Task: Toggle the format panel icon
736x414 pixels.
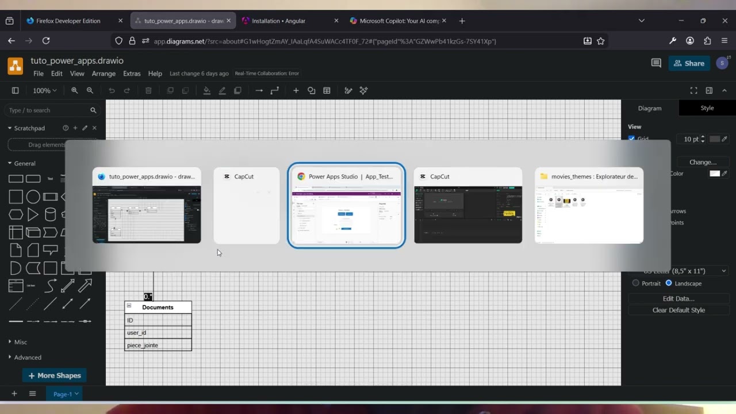Action: pos(709,90)
